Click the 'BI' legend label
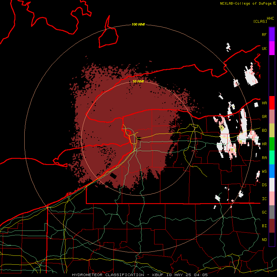The width and height of the screenshot is (277, 277). pyautogui.click(x=264, y=226)
